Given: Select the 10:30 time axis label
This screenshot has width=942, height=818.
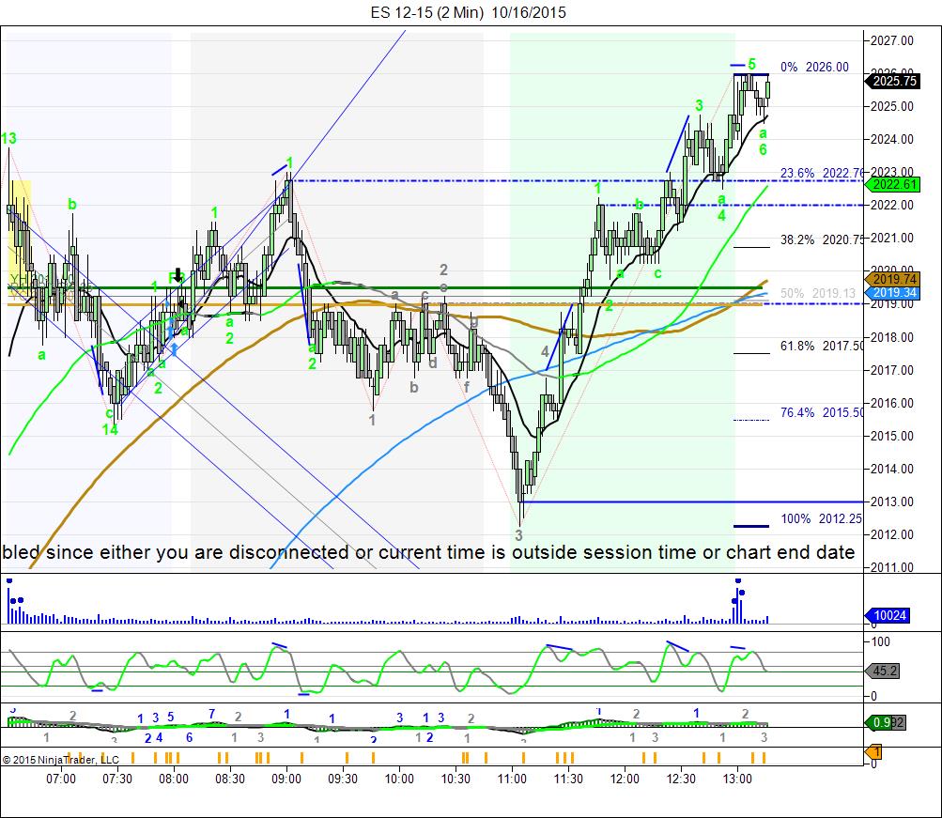Looking at the screenshot, I should coord(456,779).
